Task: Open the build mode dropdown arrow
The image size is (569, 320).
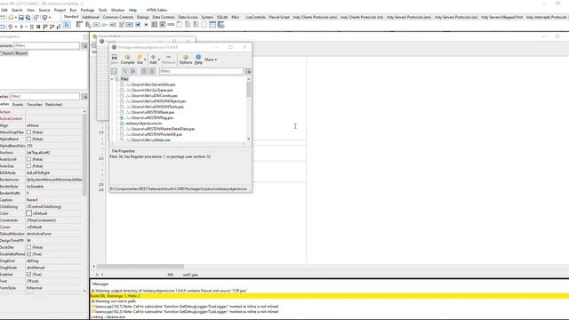Action: [16, 27]
